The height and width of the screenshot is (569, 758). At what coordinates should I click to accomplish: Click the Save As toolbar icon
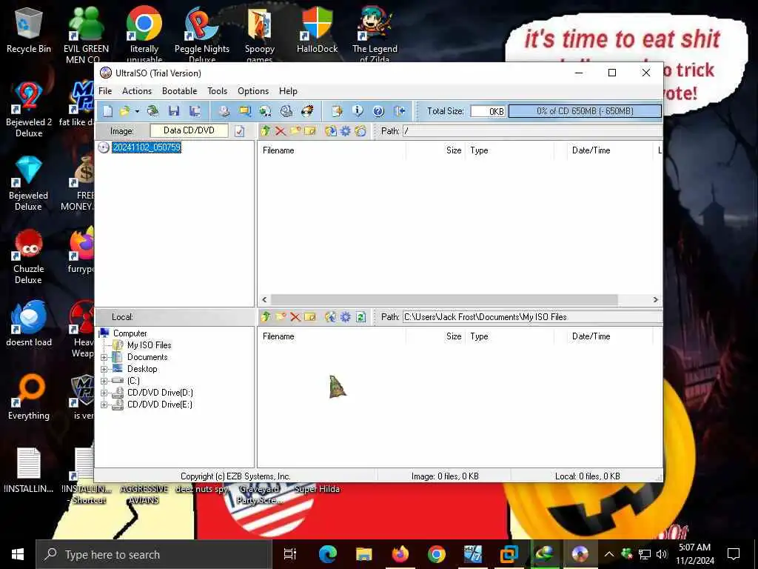(x=195, y=111)
